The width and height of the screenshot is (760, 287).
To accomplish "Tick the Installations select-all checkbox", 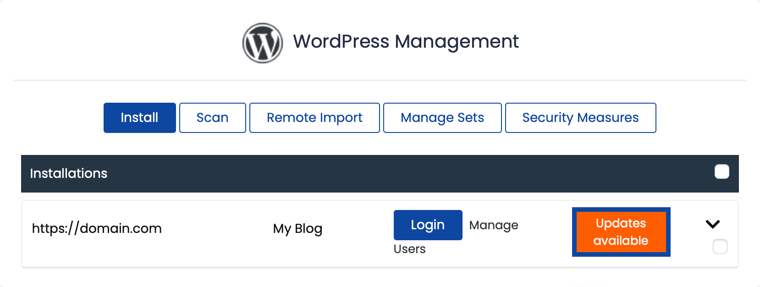I will pos(722,172).
